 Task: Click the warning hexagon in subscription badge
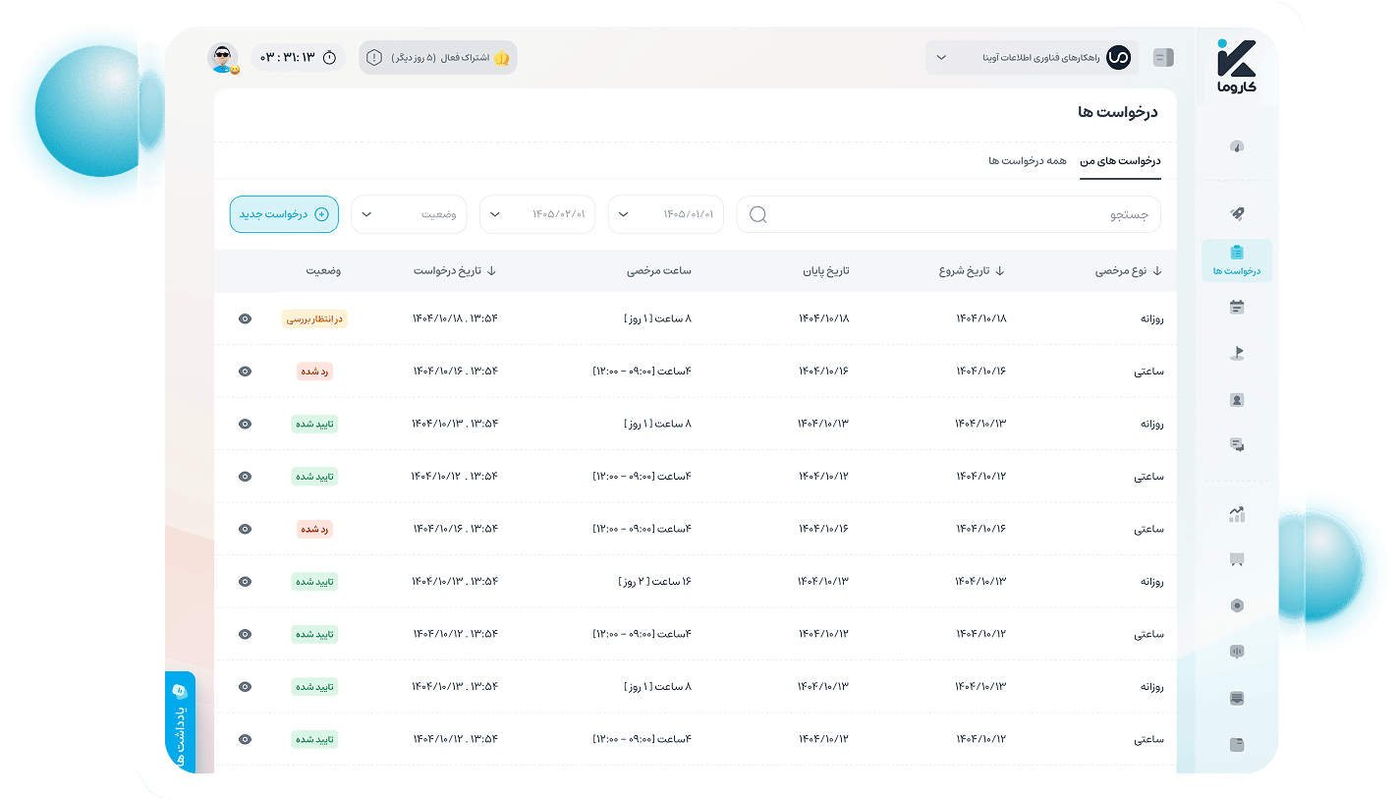coord(374,58)
